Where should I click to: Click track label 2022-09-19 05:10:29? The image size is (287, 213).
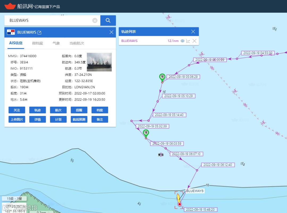click(x=179, y=96)
